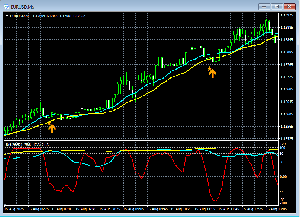Click the 15 Aug 09:05 time label
The height and width of the screenshot is (217, 300).
[x=133, y=209]
